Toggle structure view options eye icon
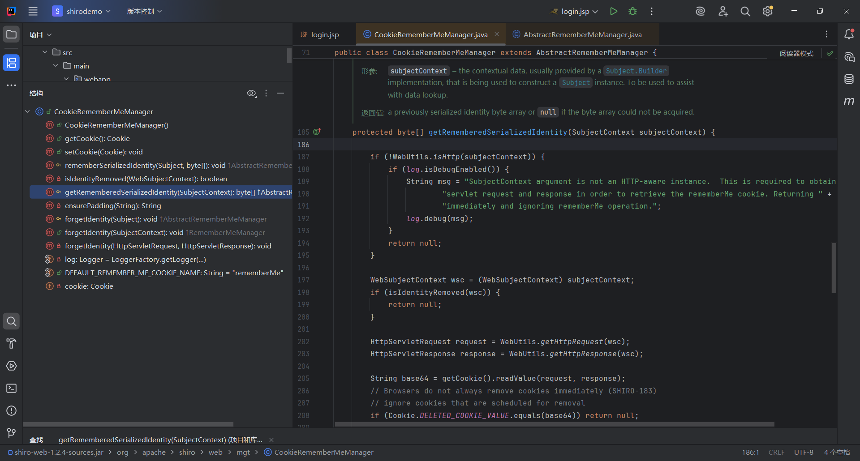Viewport: 860px width, 461px height. [x=251, y=93]
